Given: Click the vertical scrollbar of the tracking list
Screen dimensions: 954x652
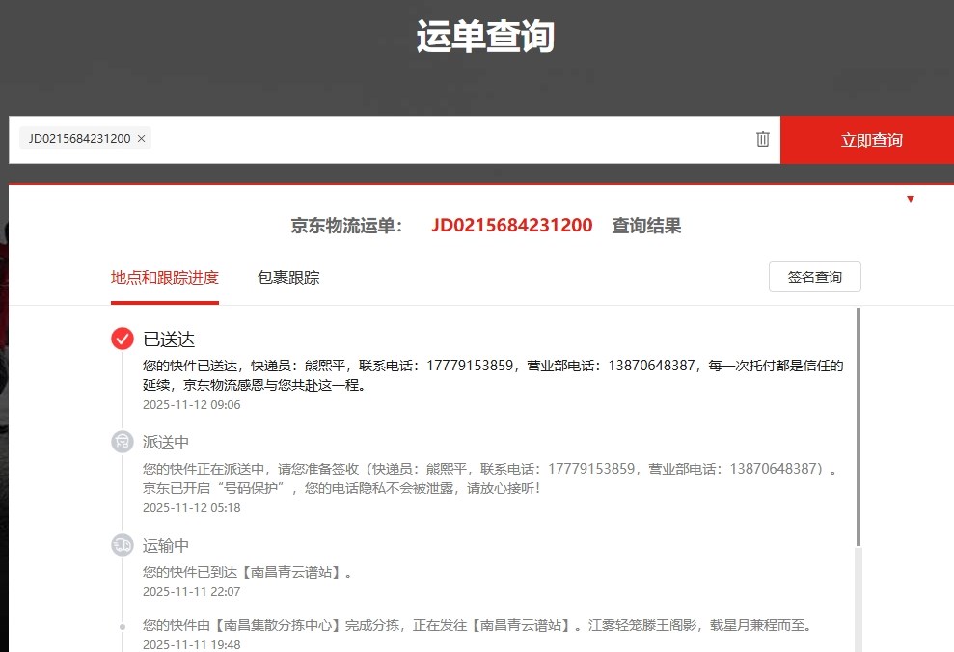Looking at the screenshot, I should tap(858, 424).
